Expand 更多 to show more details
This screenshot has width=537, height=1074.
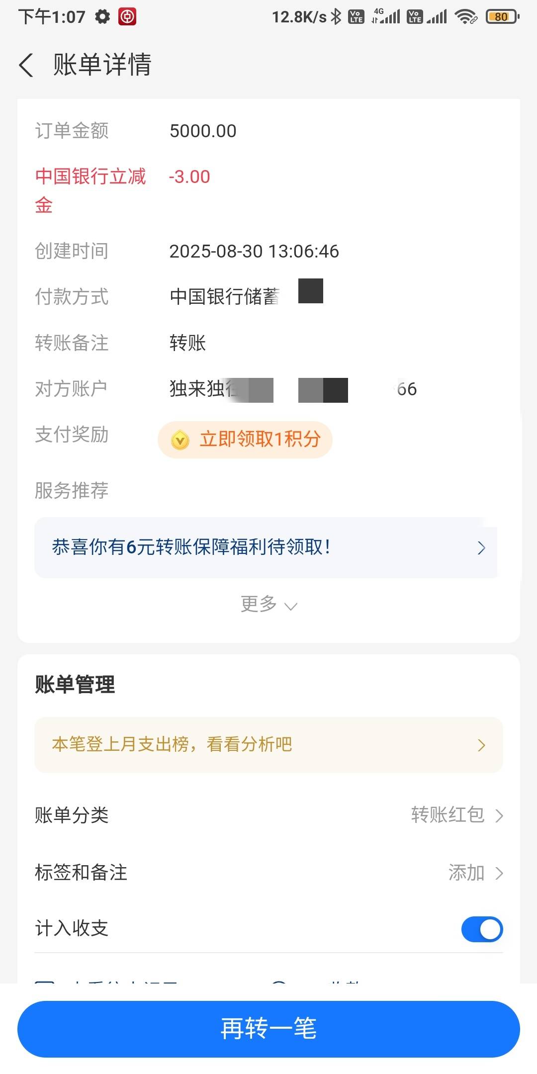click(x=268, y=604)
